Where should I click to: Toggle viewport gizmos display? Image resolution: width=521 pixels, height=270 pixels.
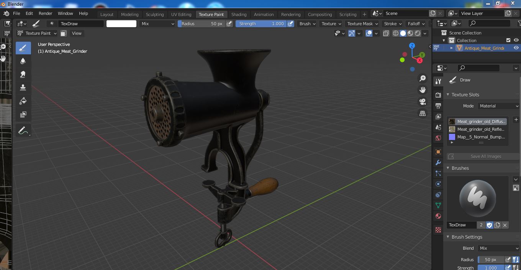(352, 33)
